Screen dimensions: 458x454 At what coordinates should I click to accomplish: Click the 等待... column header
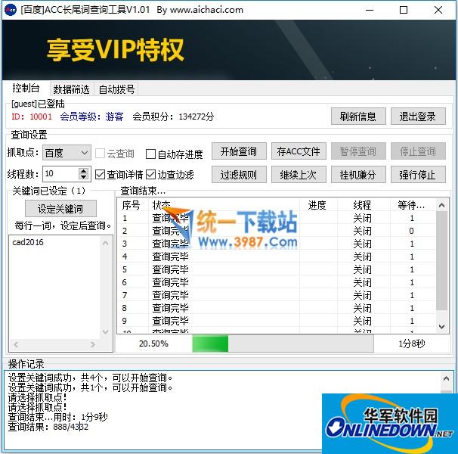point(411,205)
